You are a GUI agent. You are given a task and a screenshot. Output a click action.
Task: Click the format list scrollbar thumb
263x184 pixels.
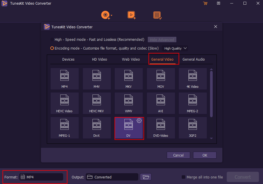(211, 94)
